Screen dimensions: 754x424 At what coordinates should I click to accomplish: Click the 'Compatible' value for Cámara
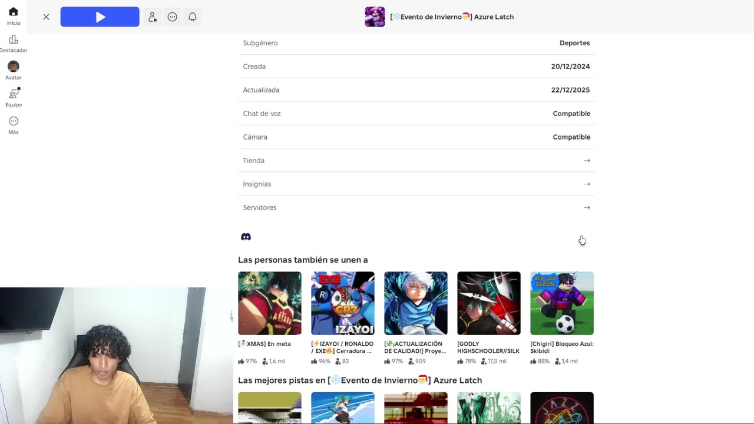(x=571, y=137)
